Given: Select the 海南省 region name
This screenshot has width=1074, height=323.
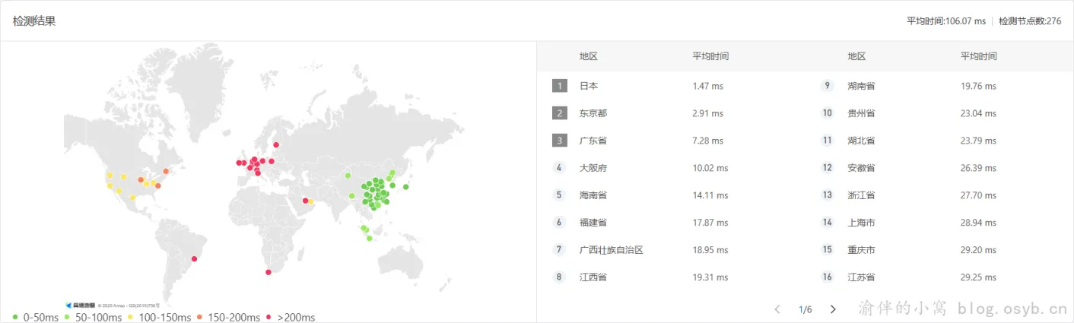Looking at the screenshot, I should tap(593, 195).
